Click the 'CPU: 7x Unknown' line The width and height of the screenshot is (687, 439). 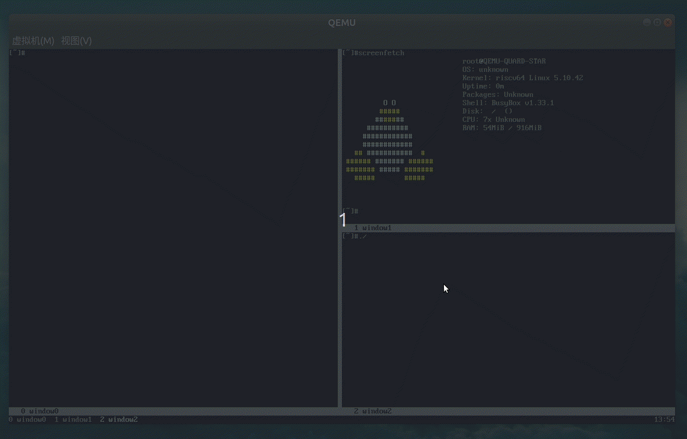click(x=493, y=120)
